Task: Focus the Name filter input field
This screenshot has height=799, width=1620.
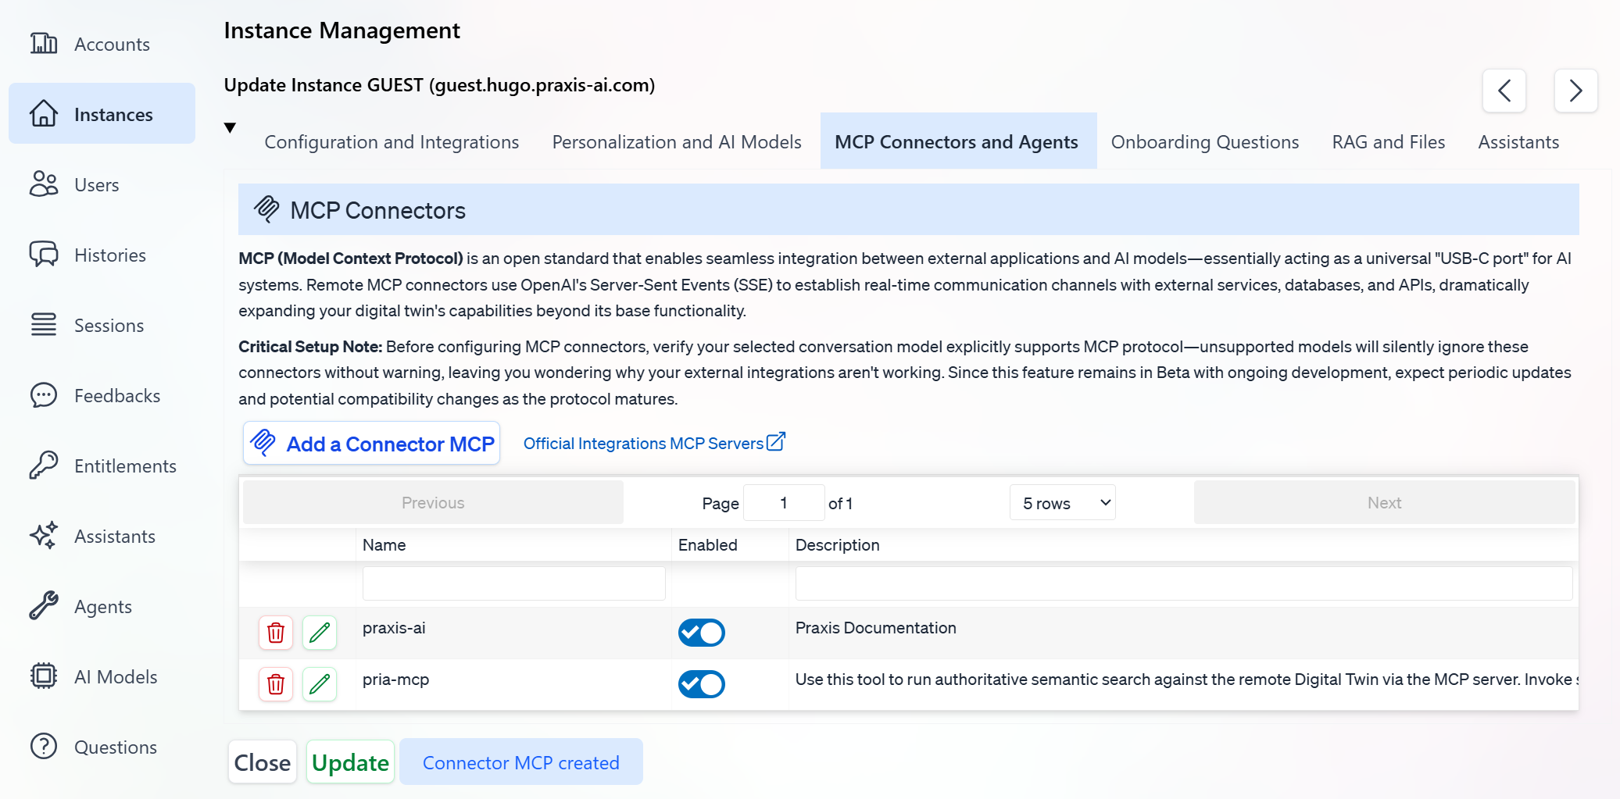Action: [x=513, y=583]
